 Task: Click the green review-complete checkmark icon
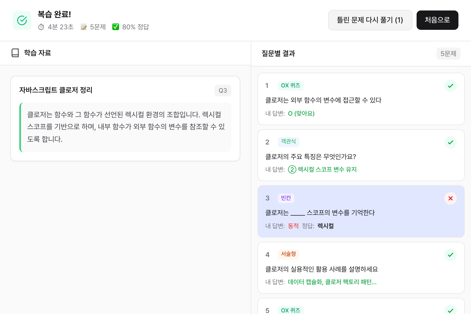[22, 20]
